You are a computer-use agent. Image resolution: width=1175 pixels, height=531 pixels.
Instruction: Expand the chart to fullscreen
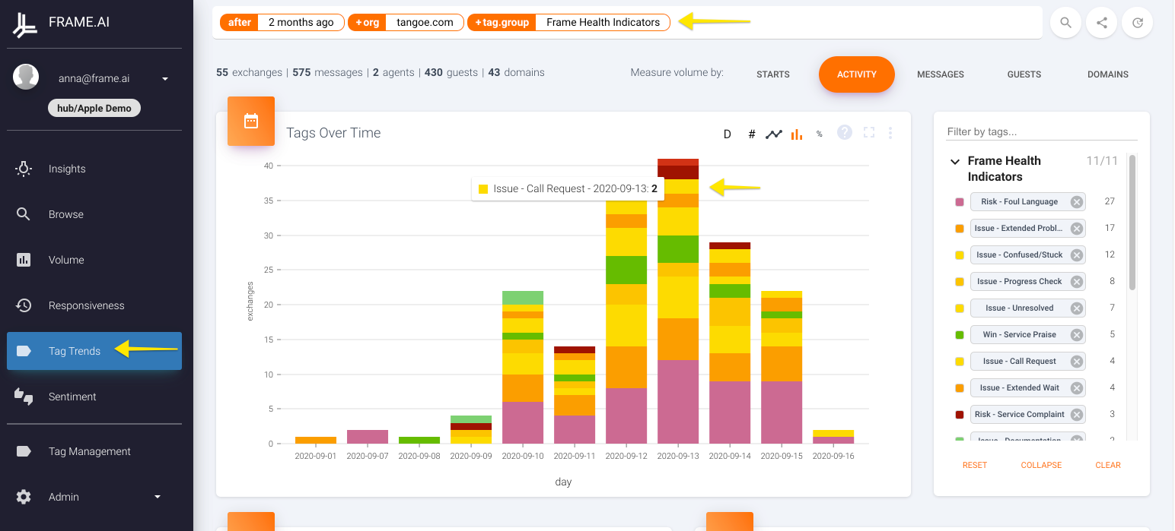point(869,132)
